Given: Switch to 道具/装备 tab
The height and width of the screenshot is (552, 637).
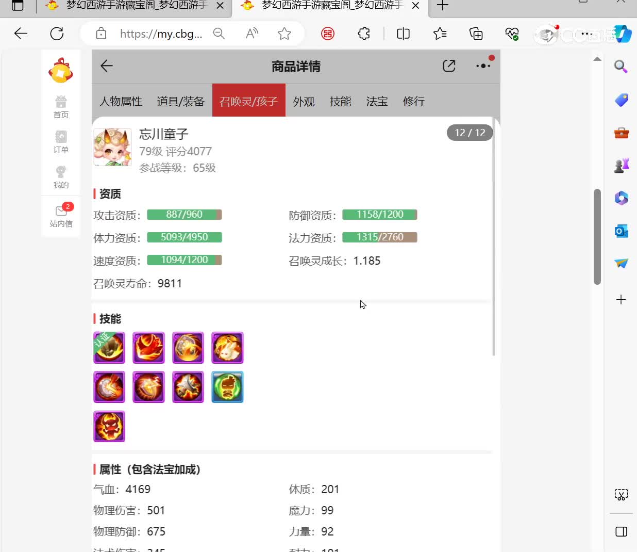Looking at the screenshot, I should [181, 101].
